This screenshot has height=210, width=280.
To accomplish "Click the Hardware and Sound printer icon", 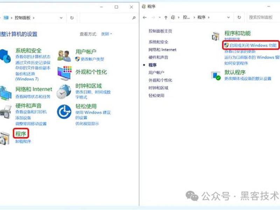I will (x=5, y=112).
